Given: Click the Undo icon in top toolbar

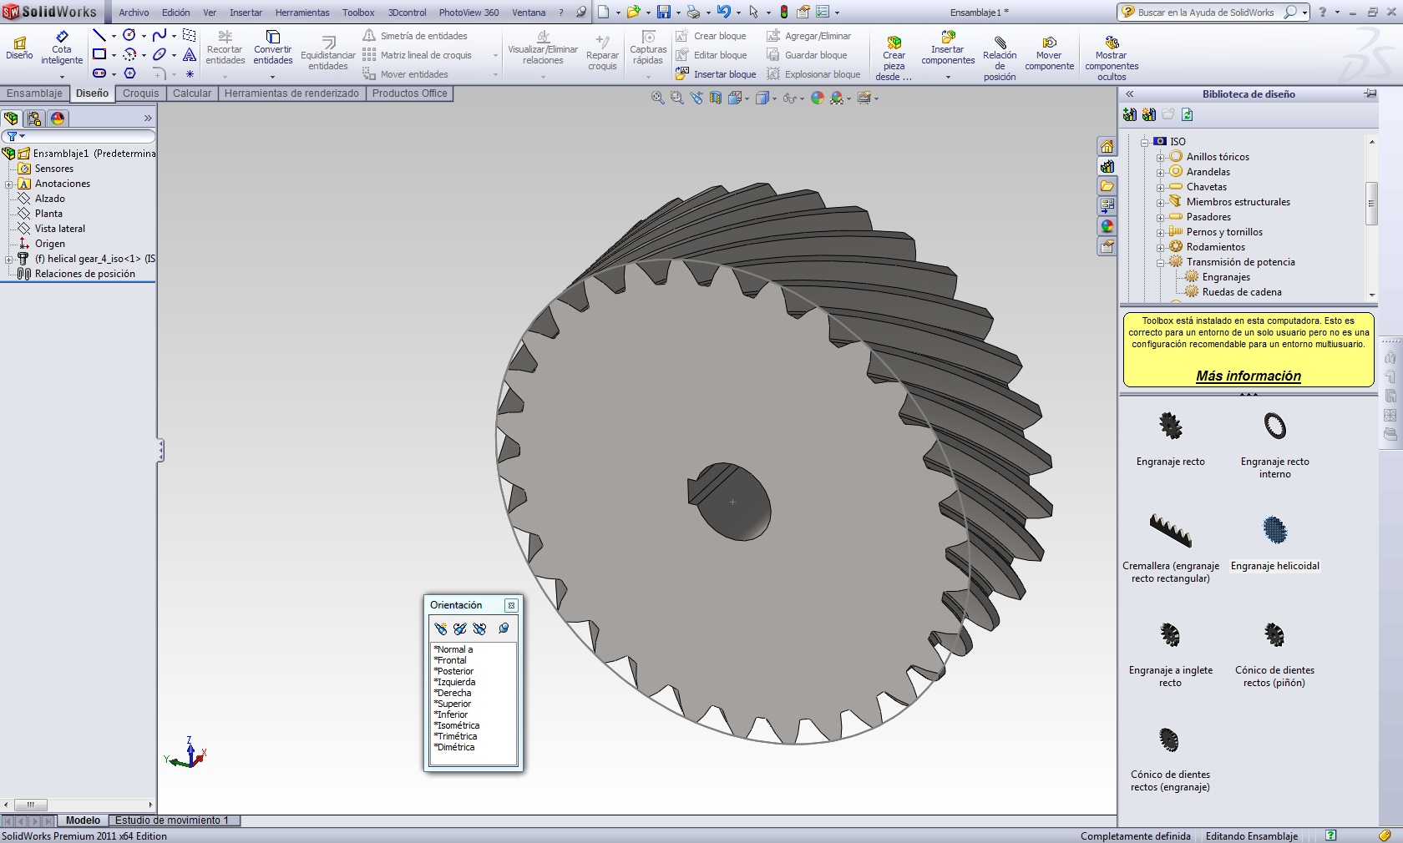Looking at the screenshot, I should (723, 12).
